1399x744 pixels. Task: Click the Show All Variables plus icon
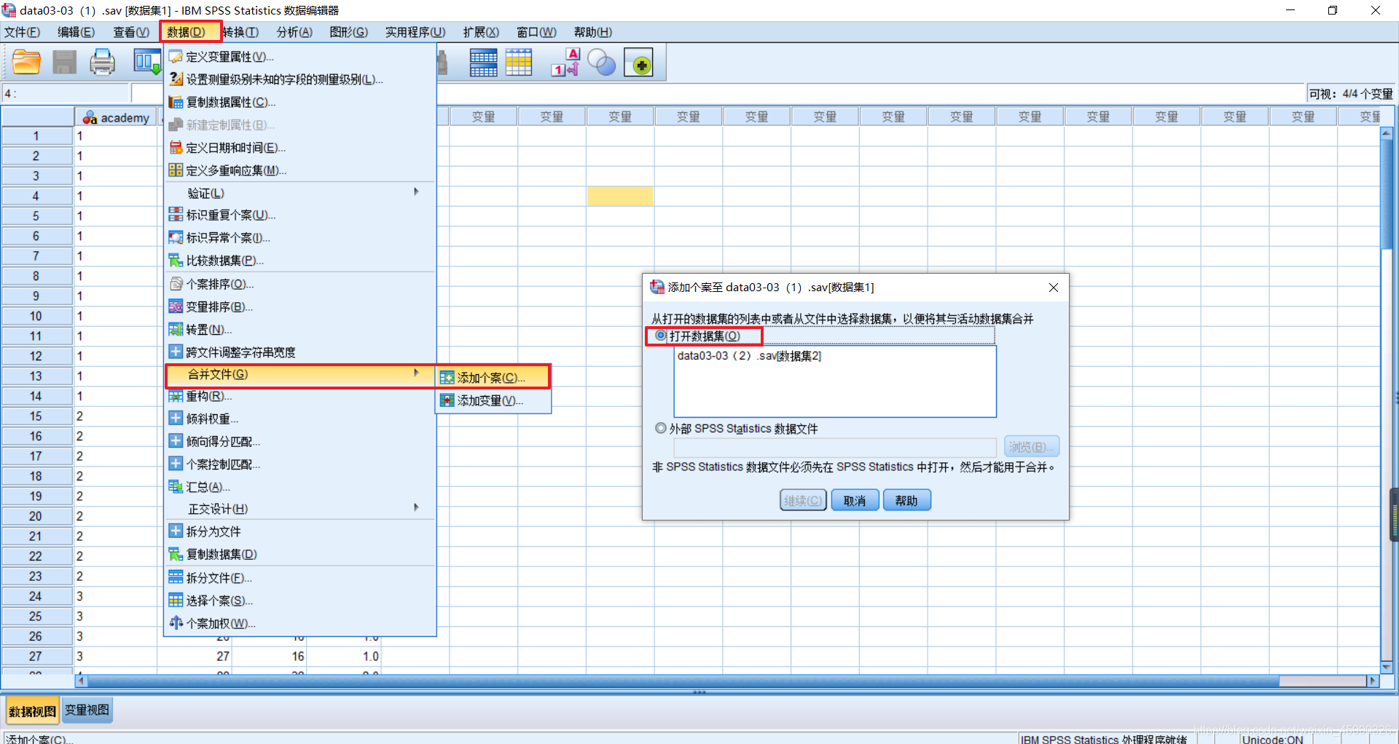tap(639, 63)
